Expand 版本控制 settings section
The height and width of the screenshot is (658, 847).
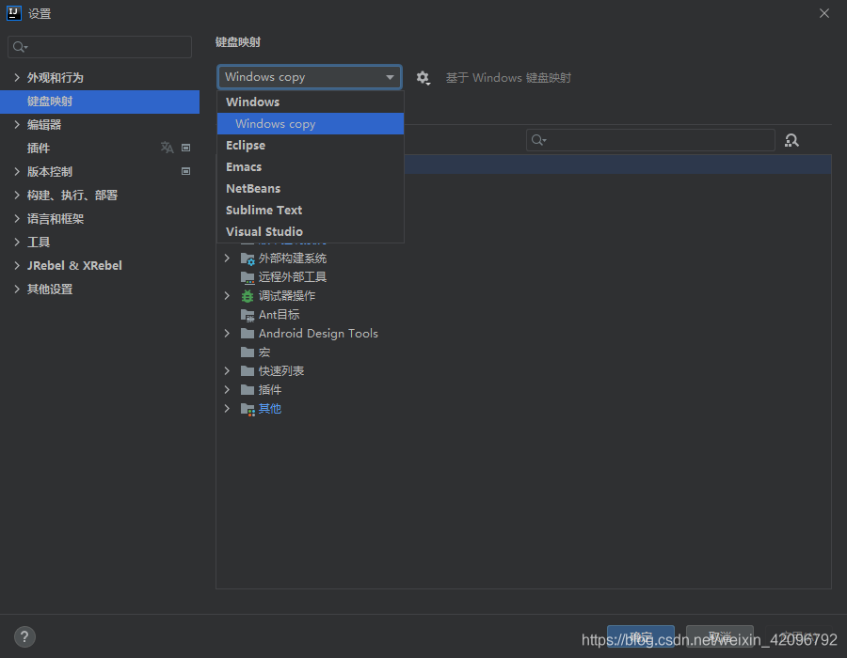17,171
